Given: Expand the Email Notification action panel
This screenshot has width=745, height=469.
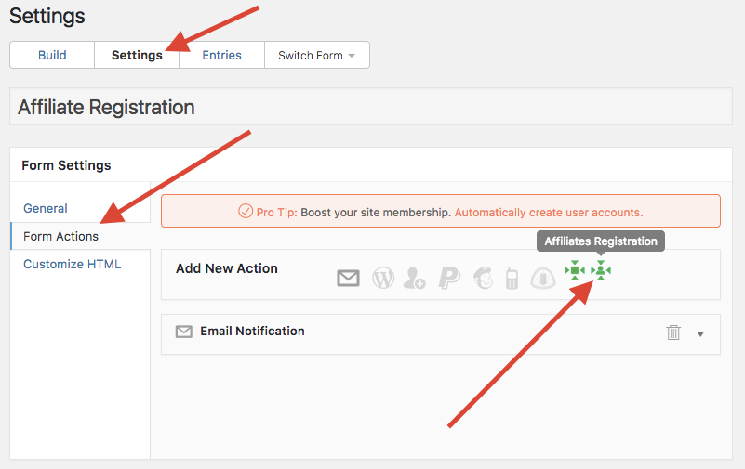Looking at the screenshot, I should pyautogui.click(x=700, y=333).
